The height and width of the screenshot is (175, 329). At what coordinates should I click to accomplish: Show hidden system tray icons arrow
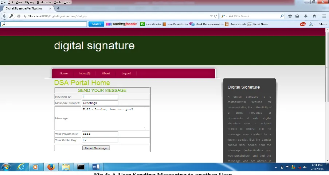click(276, 167)
